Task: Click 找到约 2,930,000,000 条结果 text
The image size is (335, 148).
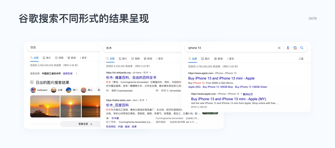Action: click(54, 65)
